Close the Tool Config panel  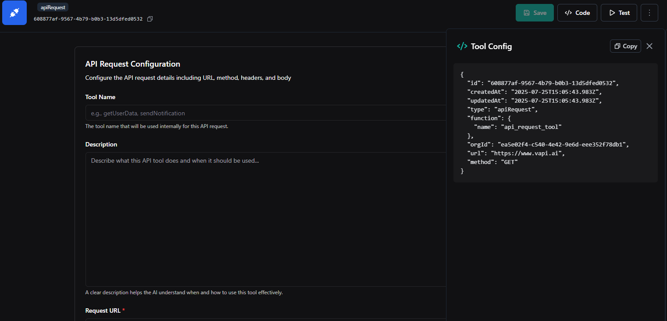tap(649, 46)
